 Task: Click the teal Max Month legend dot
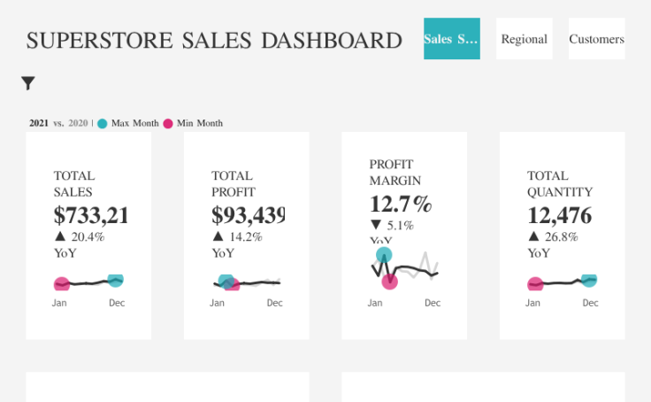[x=103, y=123]
